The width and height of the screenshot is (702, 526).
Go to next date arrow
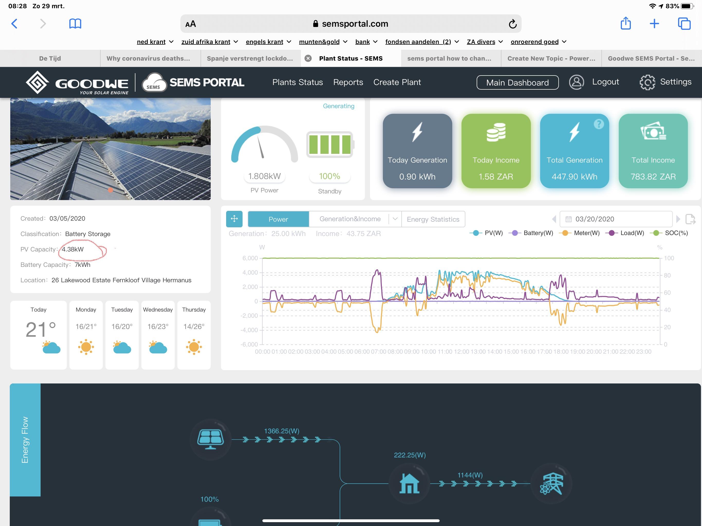pos(678,219)
